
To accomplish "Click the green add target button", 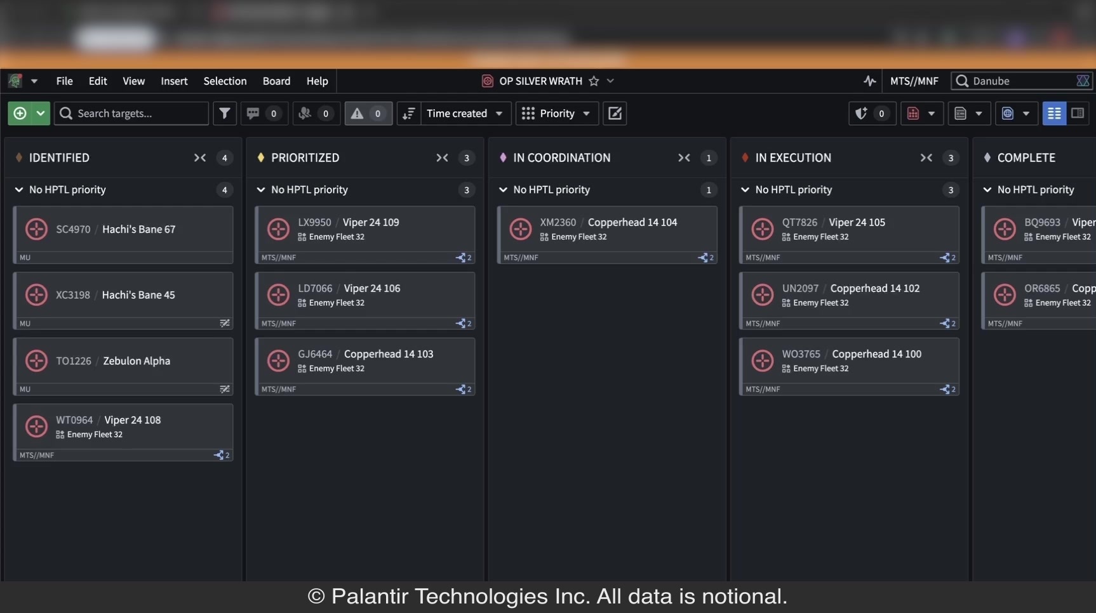I will point(20,114).
